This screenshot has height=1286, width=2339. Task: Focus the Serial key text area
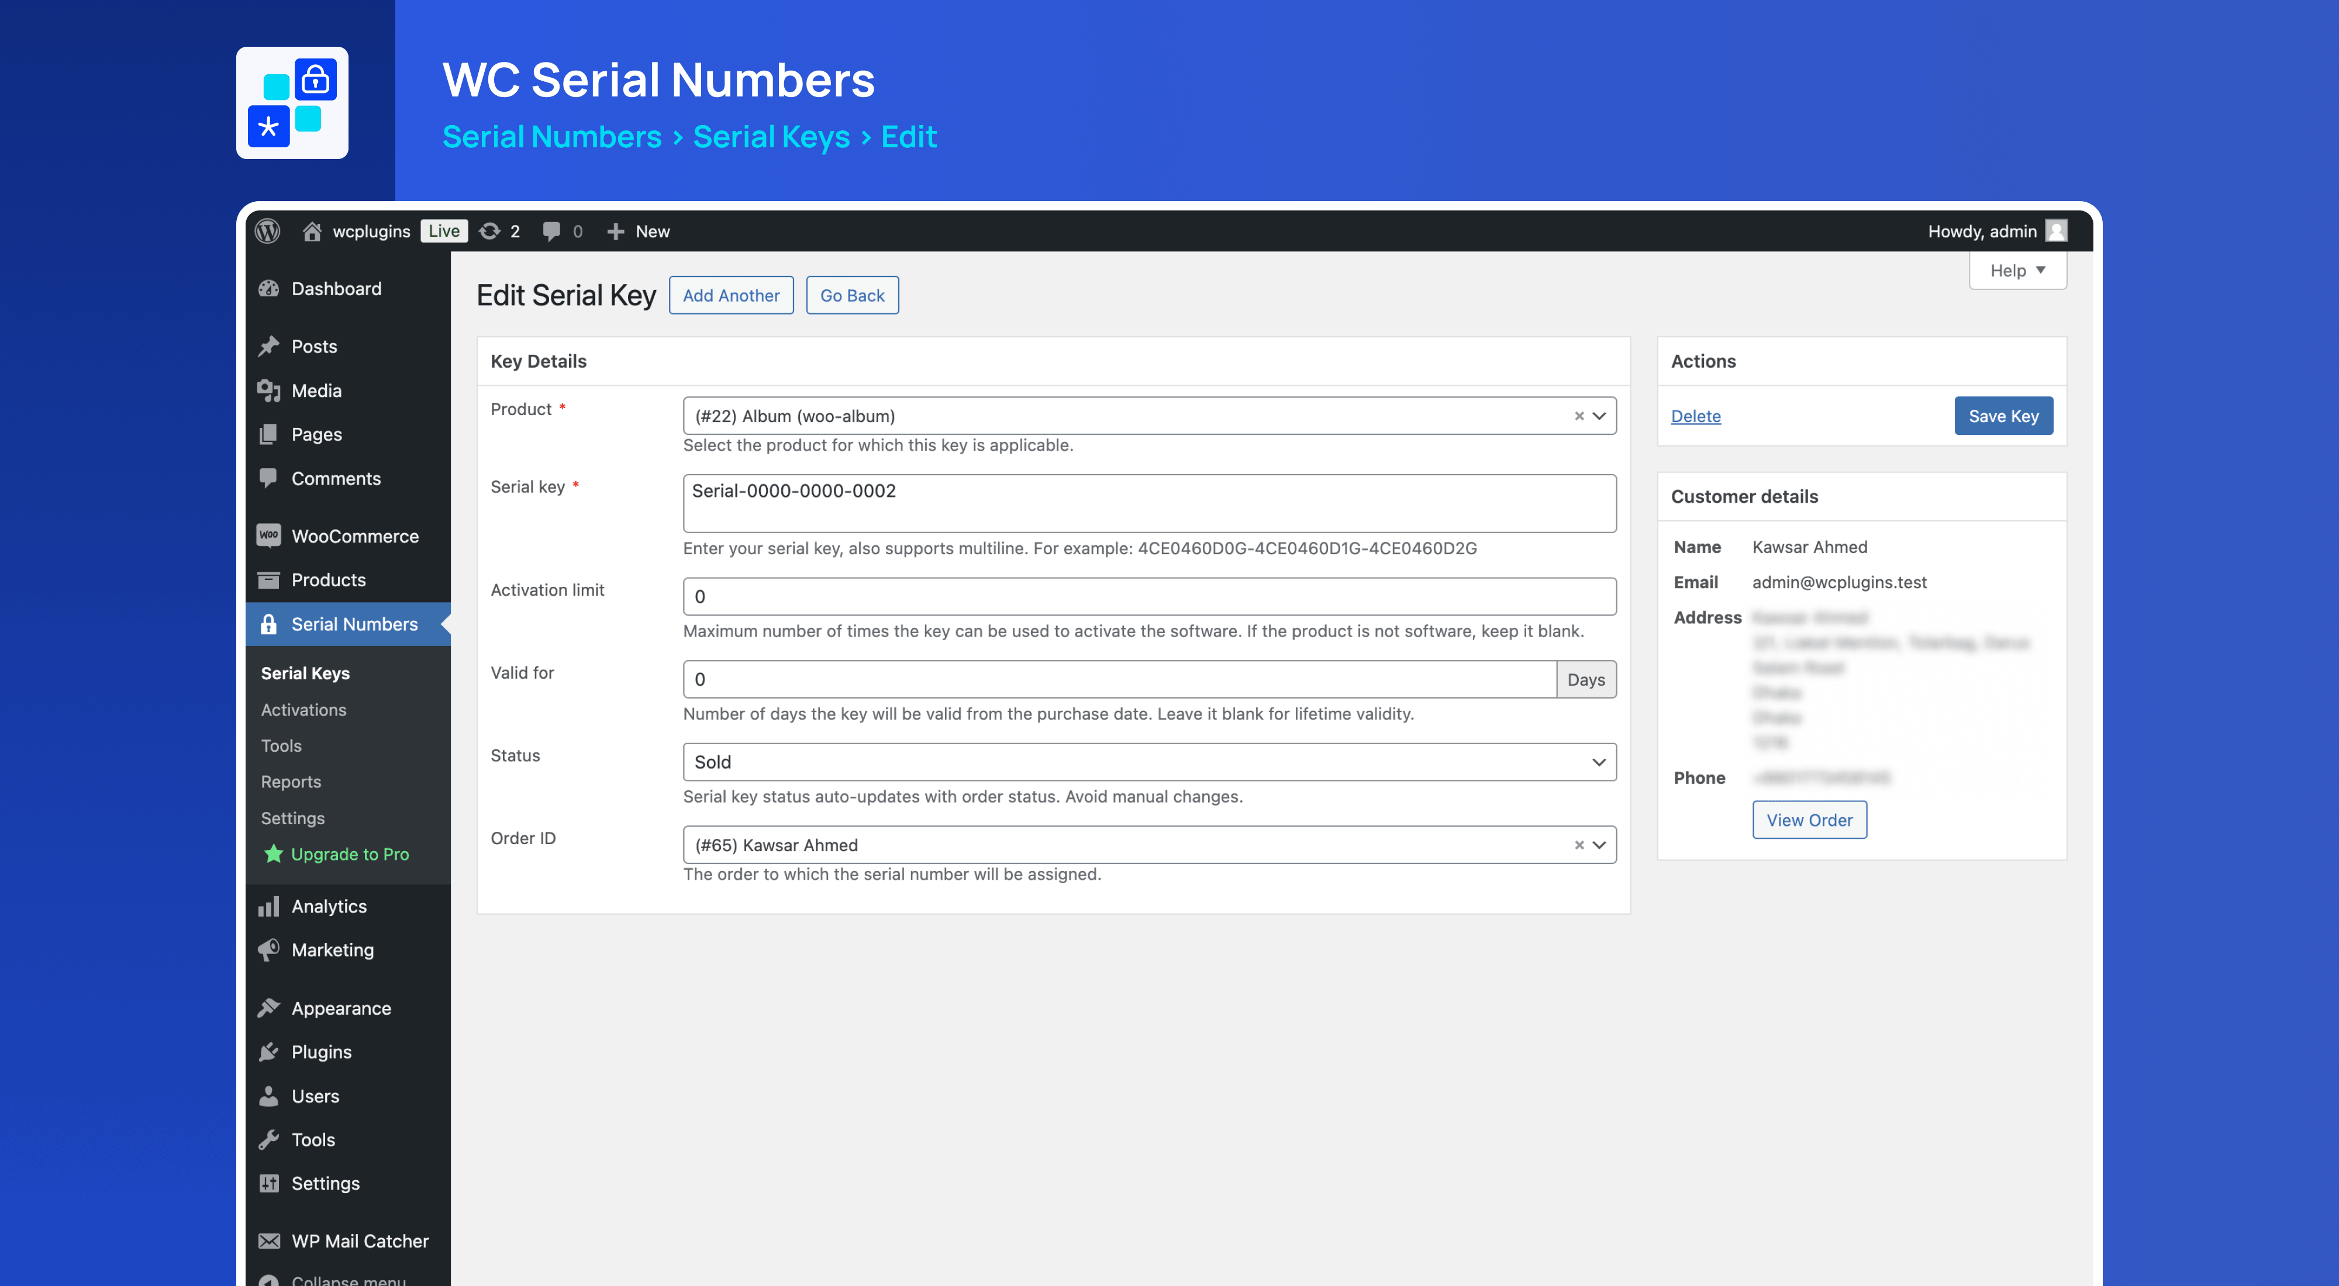(1148, 503)
